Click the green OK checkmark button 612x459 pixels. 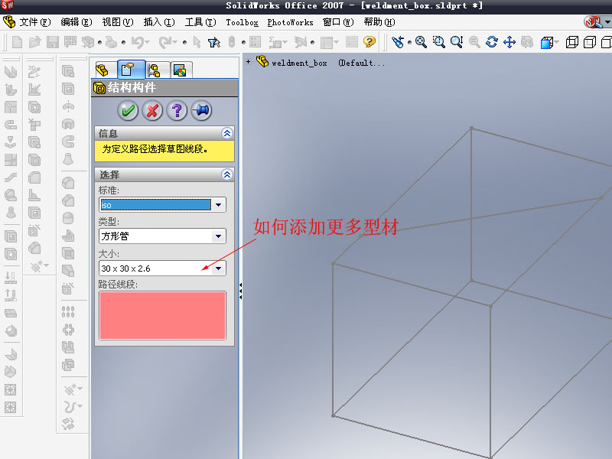pos(128,111)
